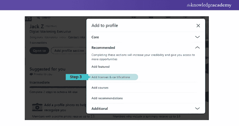Viewport: 239px width, 126px height.
Task: Click the Core section header text
Action: click(x=95, y=37)
